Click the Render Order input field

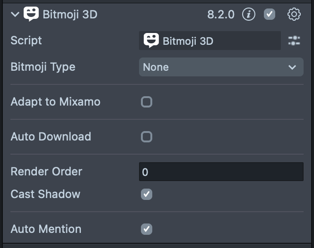(x=221, y=172)
